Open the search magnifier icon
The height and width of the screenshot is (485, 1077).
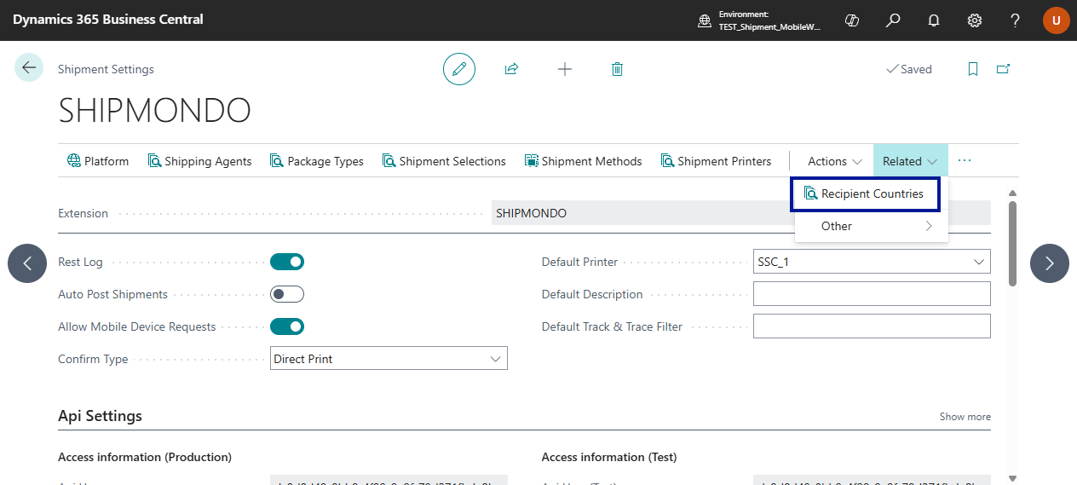pos(893,20)
